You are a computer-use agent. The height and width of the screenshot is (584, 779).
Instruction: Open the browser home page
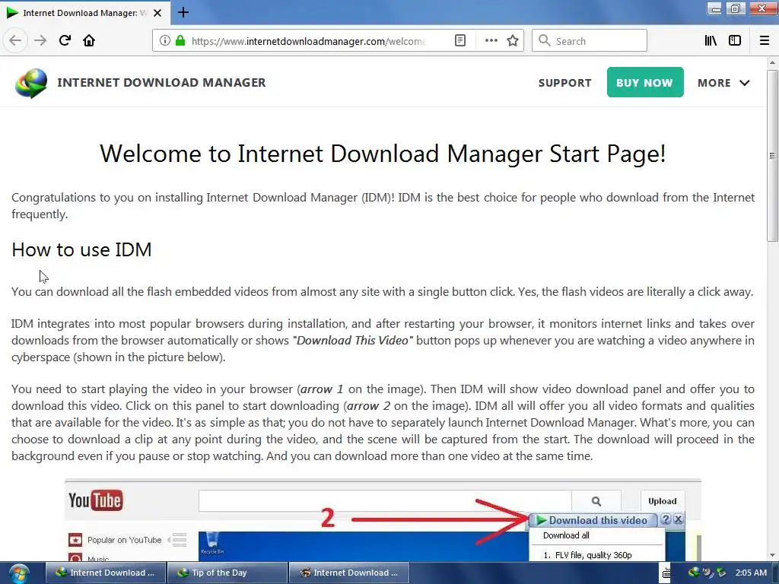coord(89,40)
